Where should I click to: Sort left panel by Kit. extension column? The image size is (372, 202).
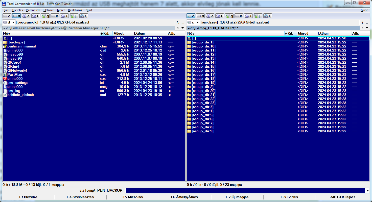[106, 33]
